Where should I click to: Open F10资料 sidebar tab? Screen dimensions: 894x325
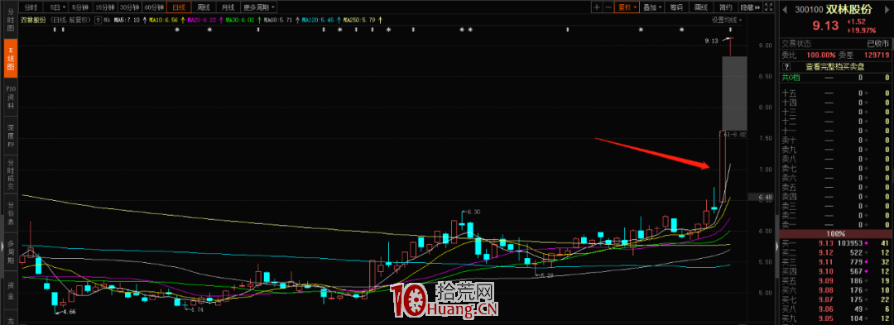pyautogui.click(x=10, y=98)
